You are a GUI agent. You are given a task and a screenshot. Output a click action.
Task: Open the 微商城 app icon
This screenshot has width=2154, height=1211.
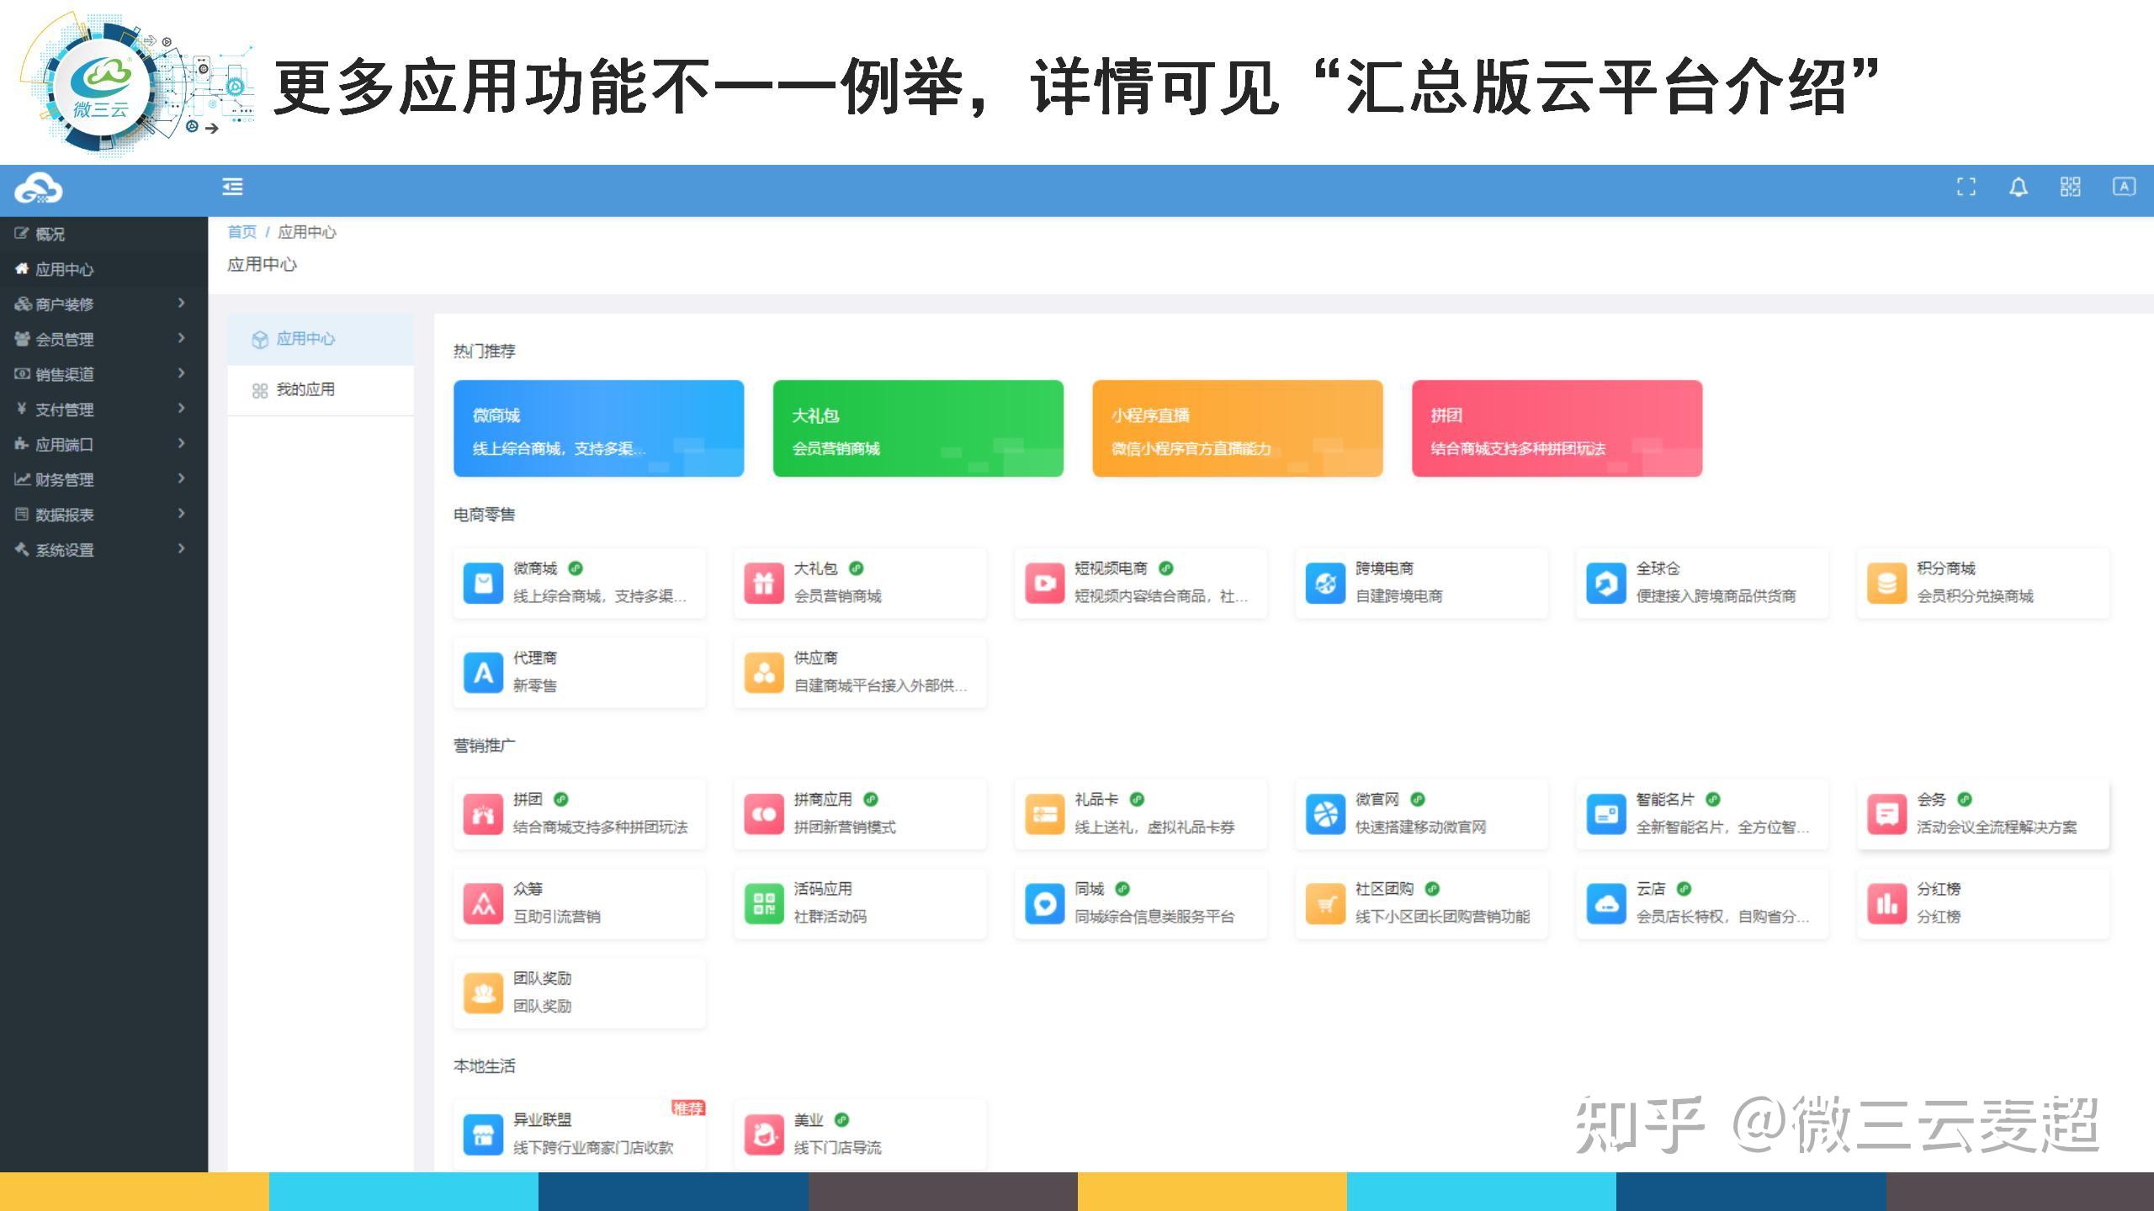click(x=484, y=583)
